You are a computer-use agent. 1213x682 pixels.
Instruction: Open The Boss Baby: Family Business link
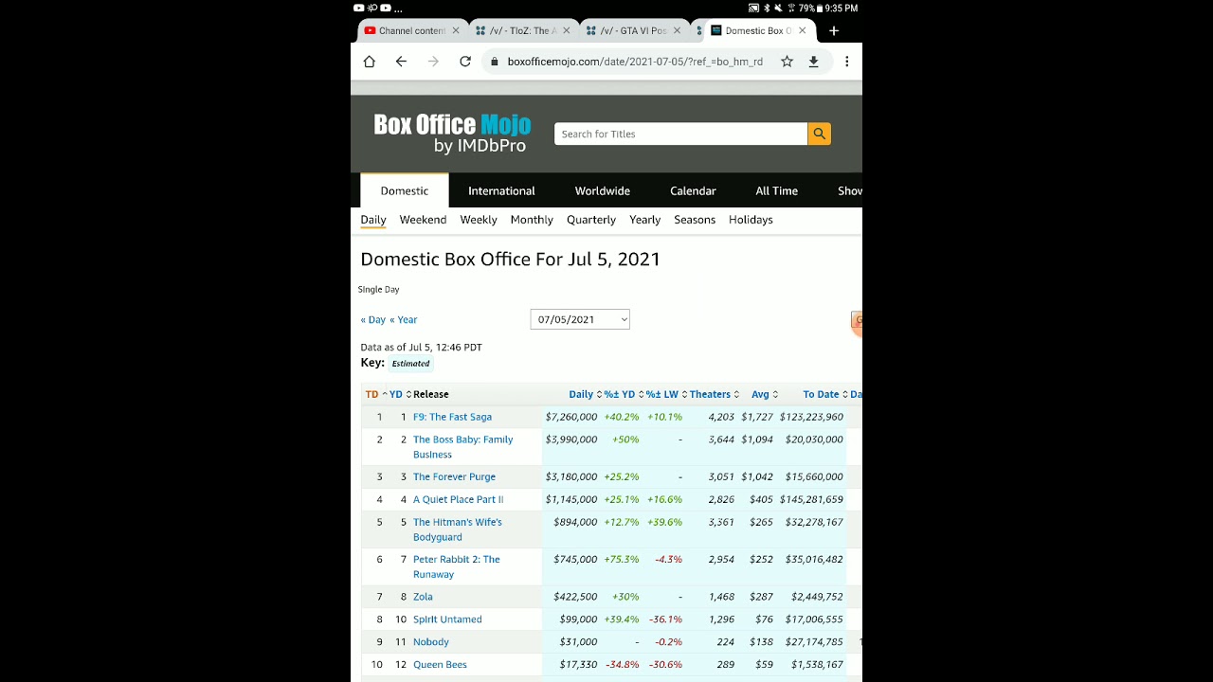[463, 447]
